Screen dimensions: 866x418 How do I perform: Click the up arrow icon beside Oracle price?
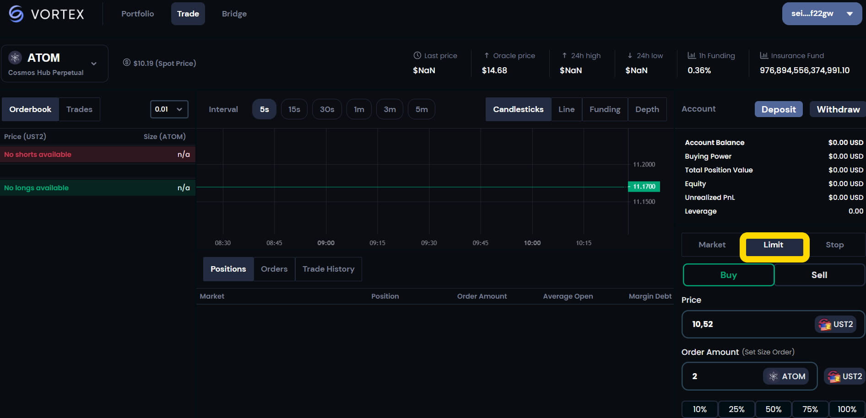click(x=487, y=55)
